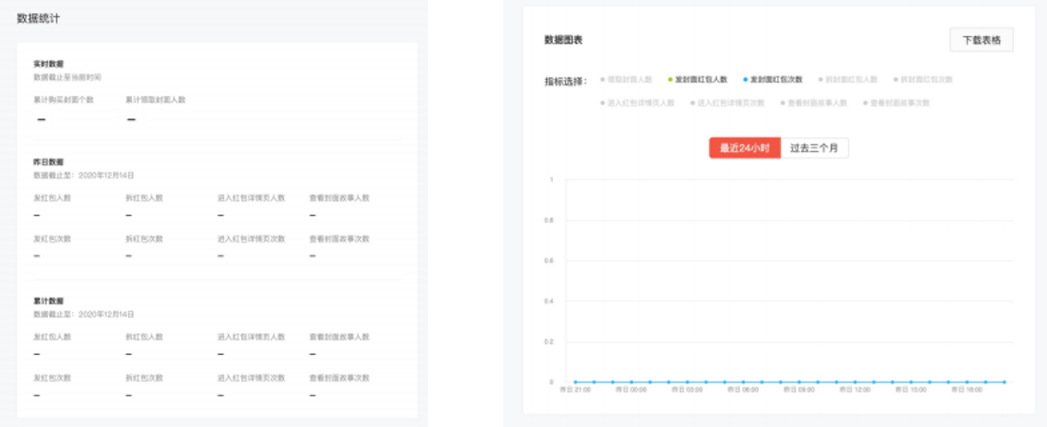Click 查看封面故事次数 label under 昨日数据
The height and width of the screenshot is (427, 1047).
click(340, 238)
